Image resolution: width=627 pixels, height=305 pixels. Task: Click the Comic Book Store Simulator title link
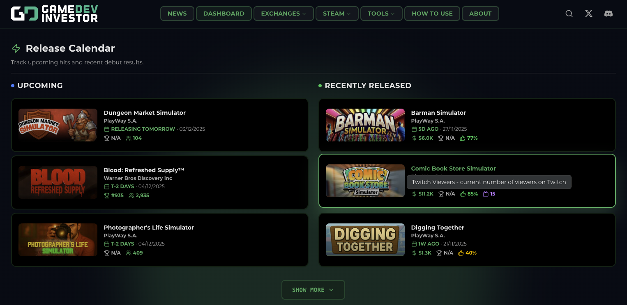(453, 168)
